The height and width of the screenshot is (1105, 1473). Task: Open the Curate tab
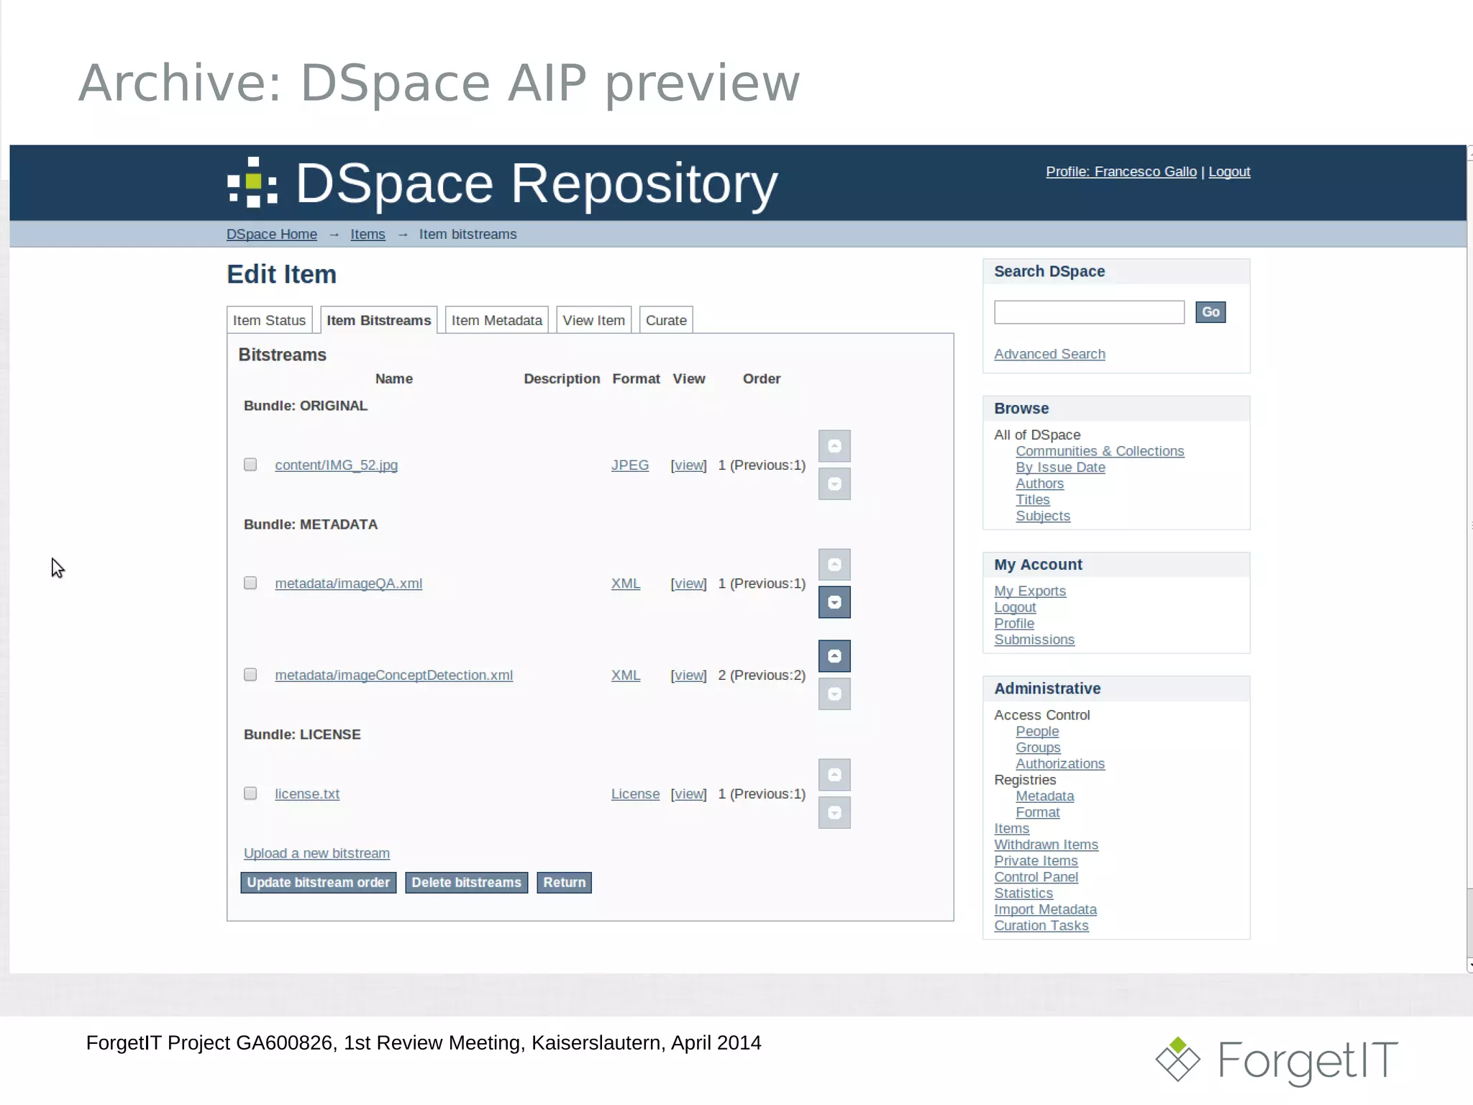666,320
